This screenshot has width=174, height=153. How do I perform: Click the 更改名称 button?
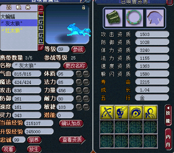[x=75, y=66]
